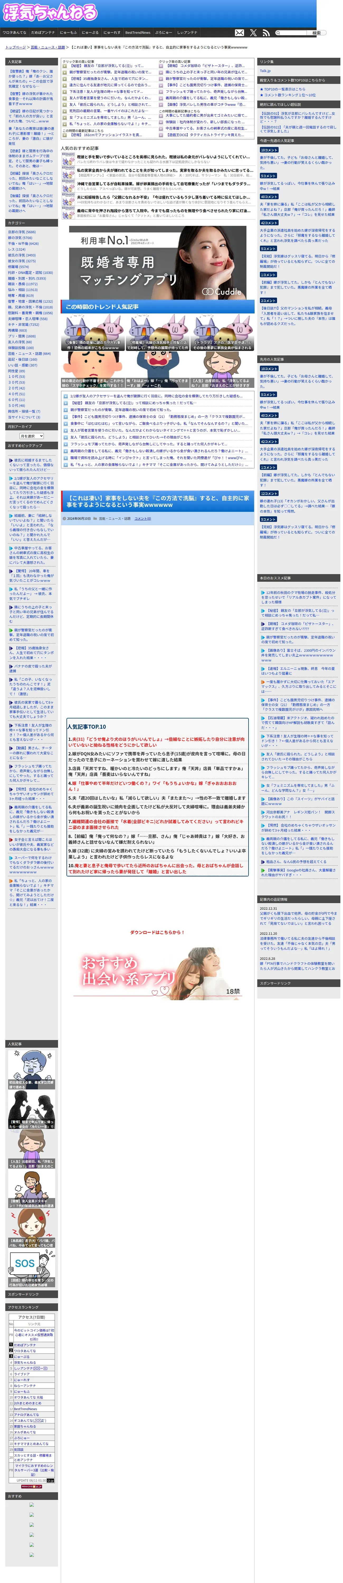Click the Cuddle 既婚者専用マッチングアプリ banner
Image resolution: width=343 pixels, height=1583 pixels.
[x=157, y=263]
